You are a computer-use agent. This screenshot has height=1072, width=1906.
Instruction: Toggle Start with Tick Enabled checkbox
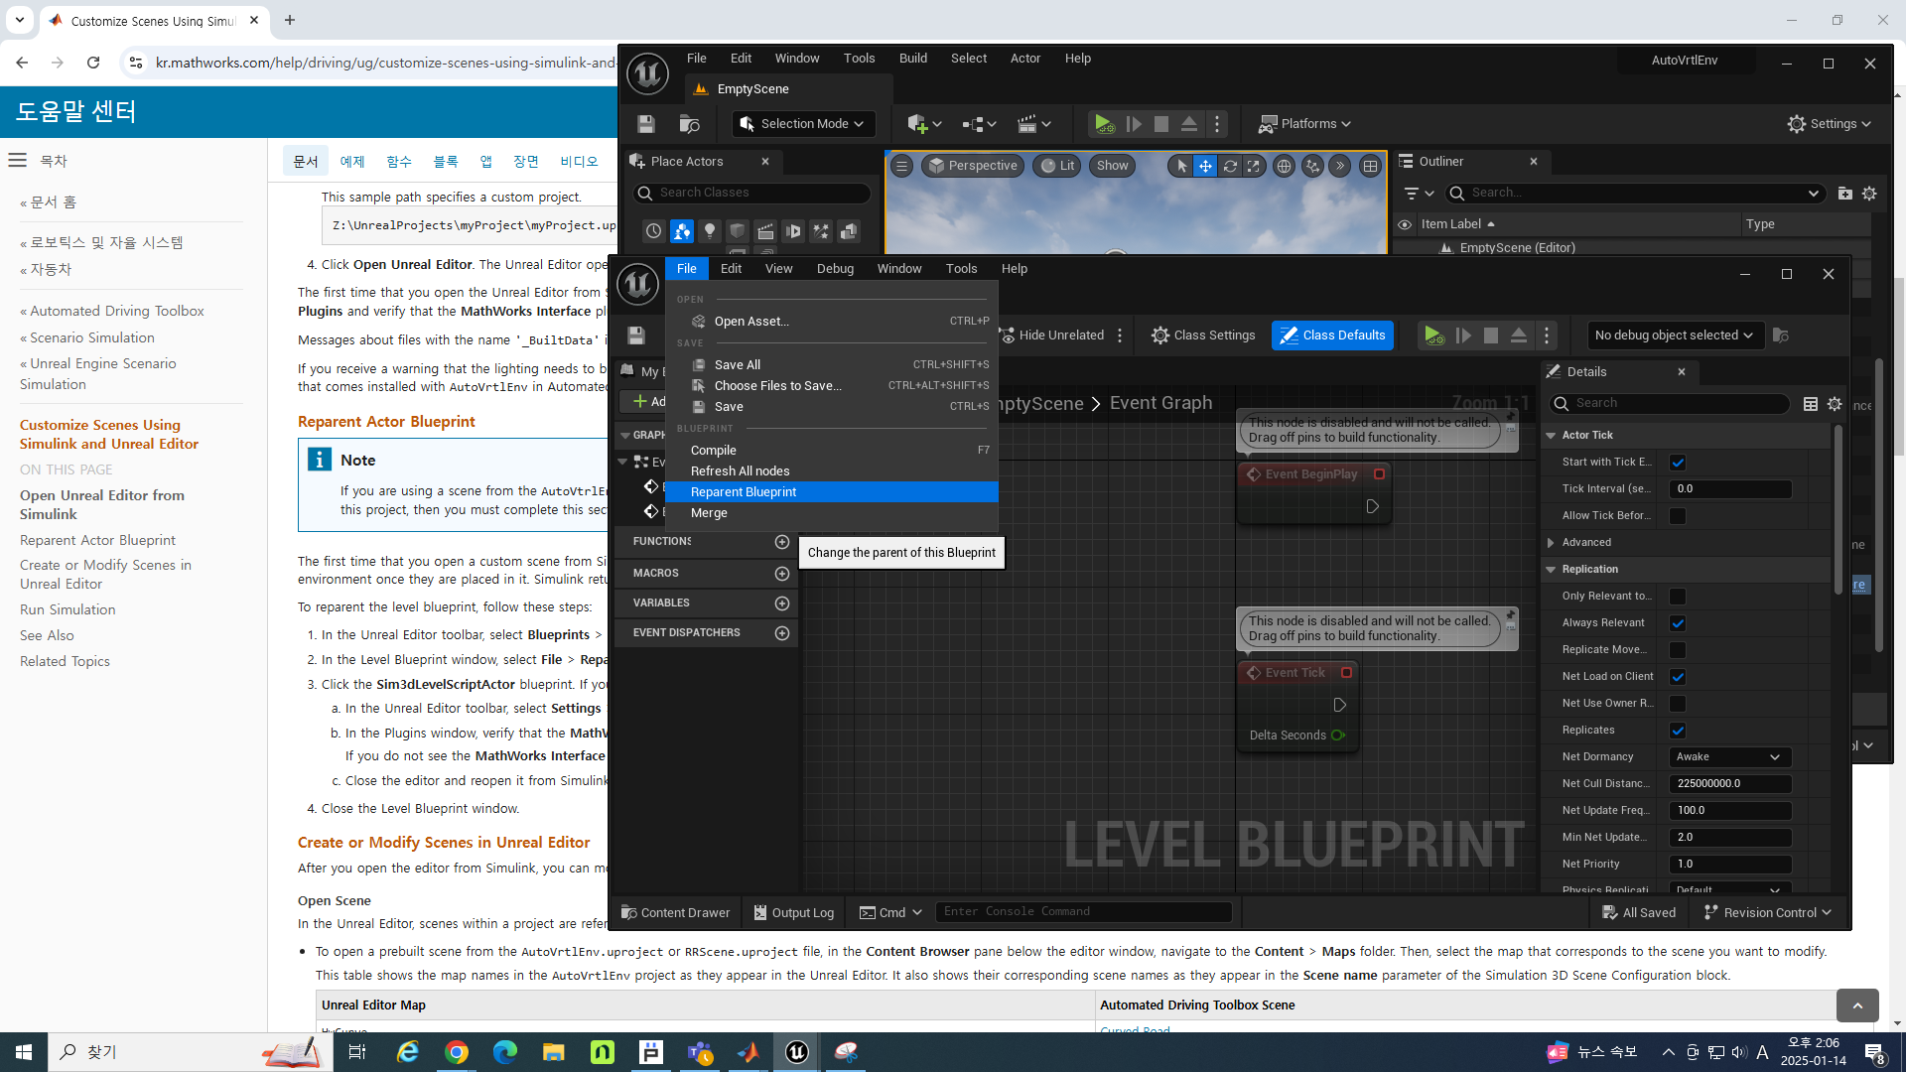tap(1678, 463)
